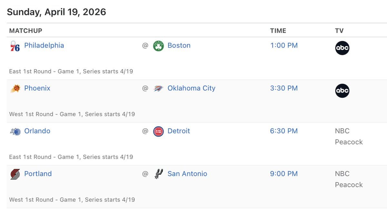Click the Oklahoma City Thunder logo
Image resolution: width=387 pixels, height=213 pixels.
point(158,88)
